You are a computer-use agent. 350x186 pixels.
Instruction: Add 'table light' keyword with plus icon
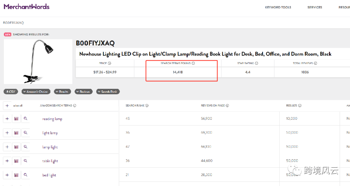coord(7,161)
